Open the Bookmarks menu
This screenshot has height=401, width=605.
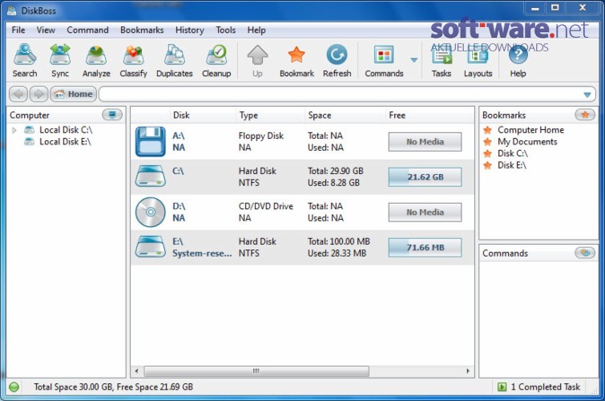142,30
